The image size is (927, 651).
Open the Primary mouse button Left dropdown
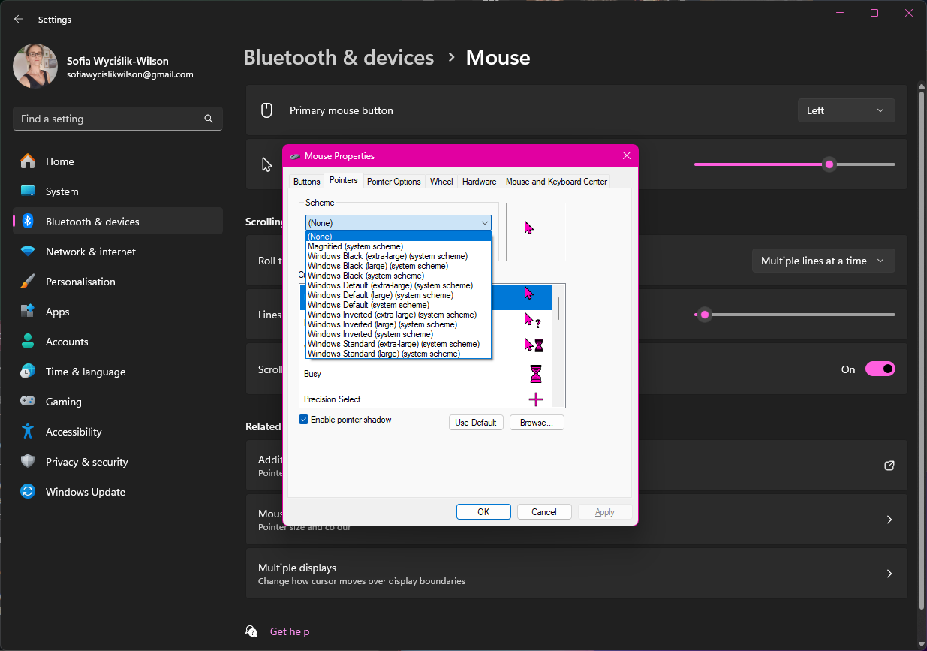tap(846, 110)
